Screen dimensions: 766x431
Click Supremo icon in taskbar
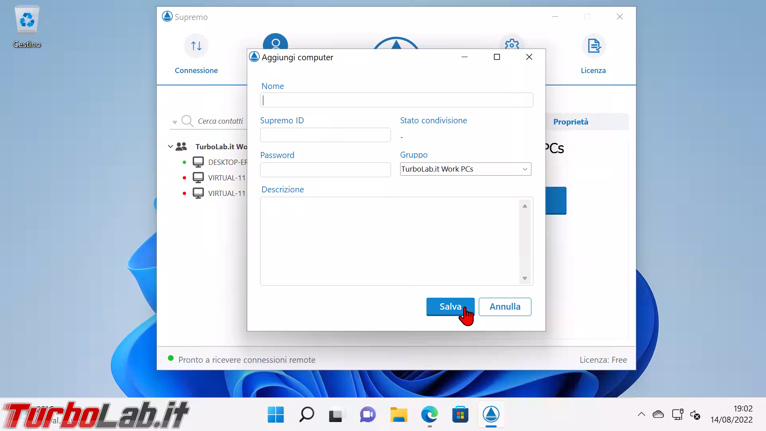tap(491, 415)
